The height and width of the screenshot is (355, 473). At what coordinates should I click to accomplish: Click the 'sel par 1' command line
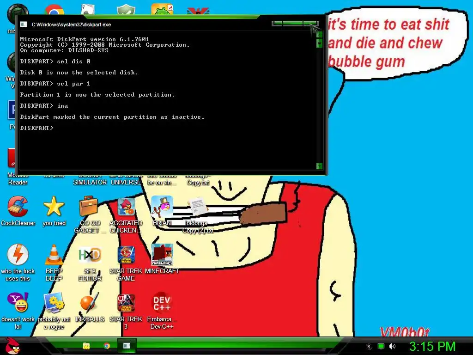click(55, 84)
